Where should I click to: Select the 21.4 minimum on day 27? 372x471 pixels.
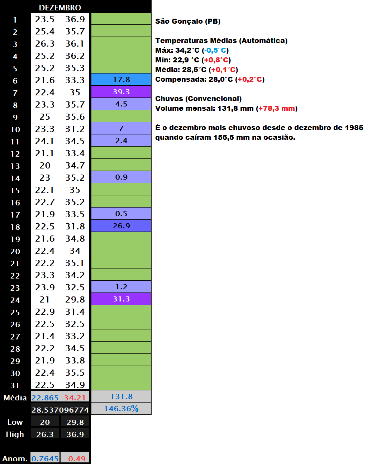(45, 336)
